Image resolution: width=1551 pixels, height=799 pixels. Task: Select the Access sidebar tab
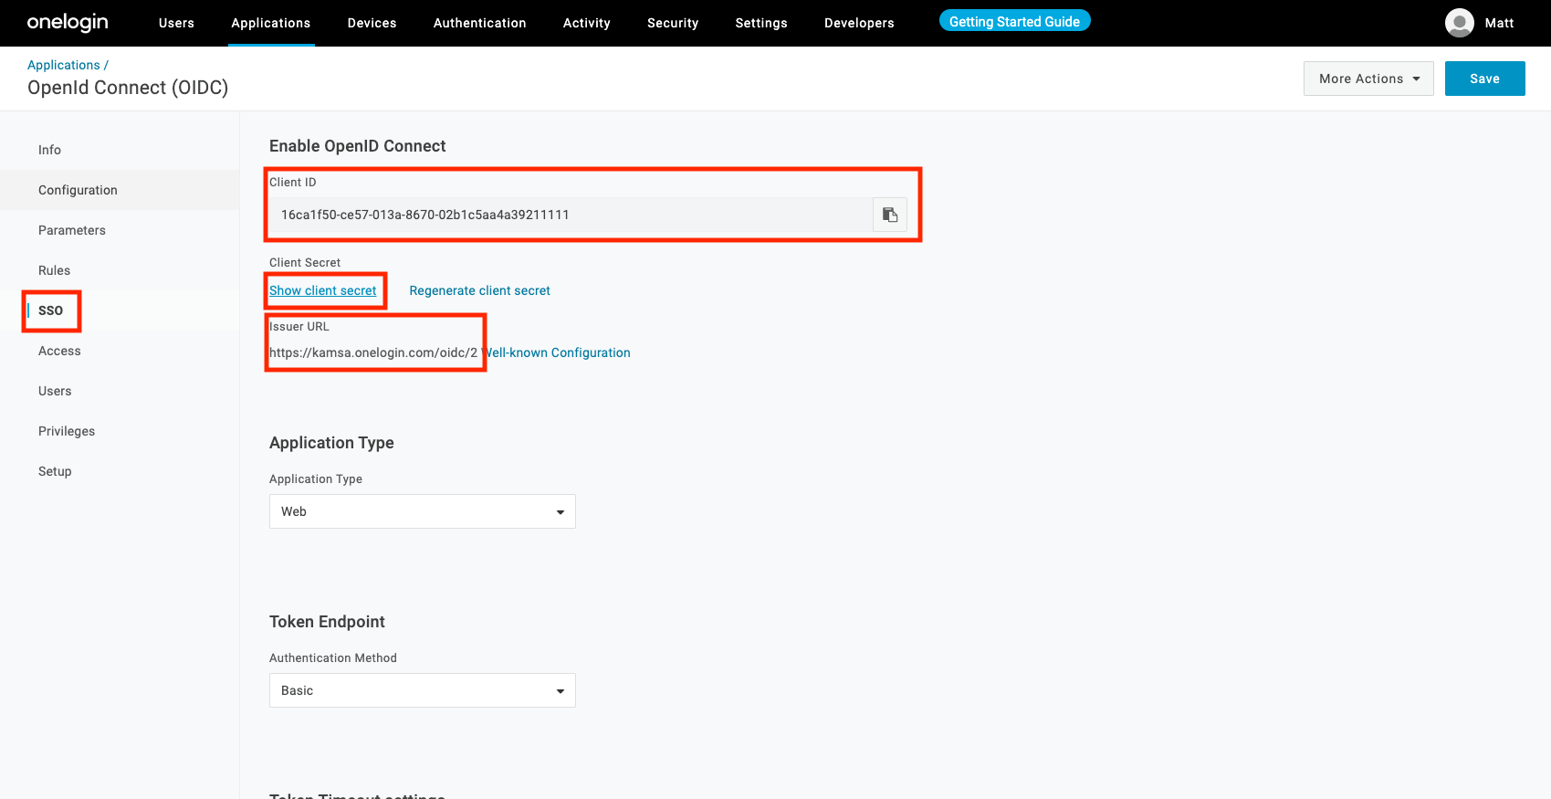pyautogui.click(x=120, y=351)
